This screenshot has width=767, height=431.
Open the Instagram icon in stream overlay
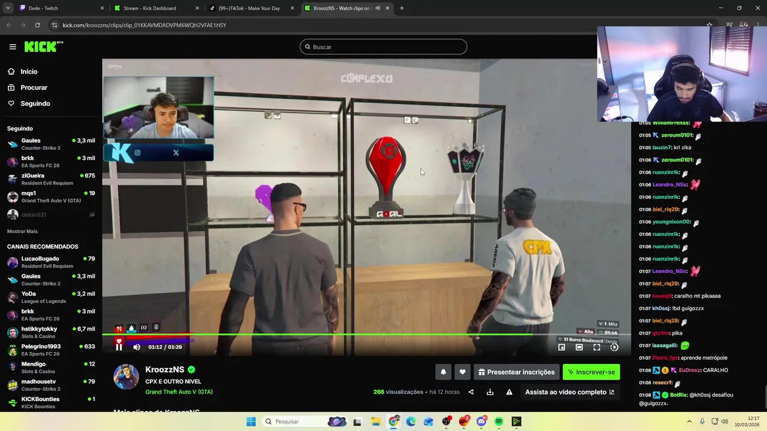[137, 153]
